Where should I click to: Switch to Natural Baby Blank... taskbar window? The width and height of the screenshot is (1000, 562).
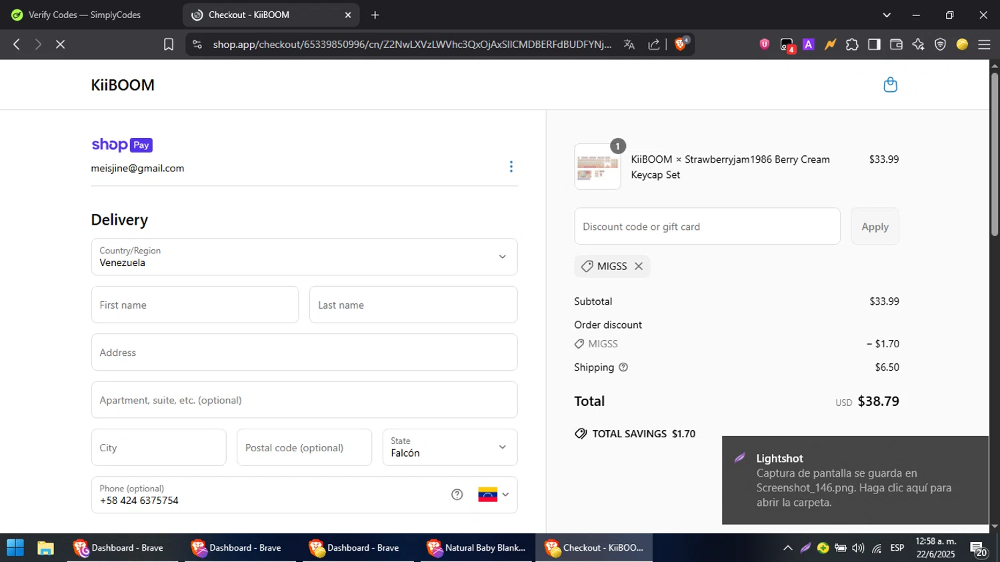click(477, 547)
